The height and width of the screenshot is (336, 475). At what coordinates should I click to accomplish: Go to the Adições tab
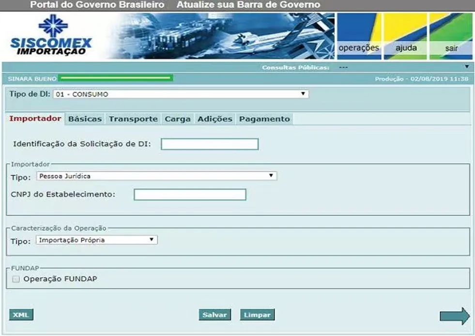215,119
